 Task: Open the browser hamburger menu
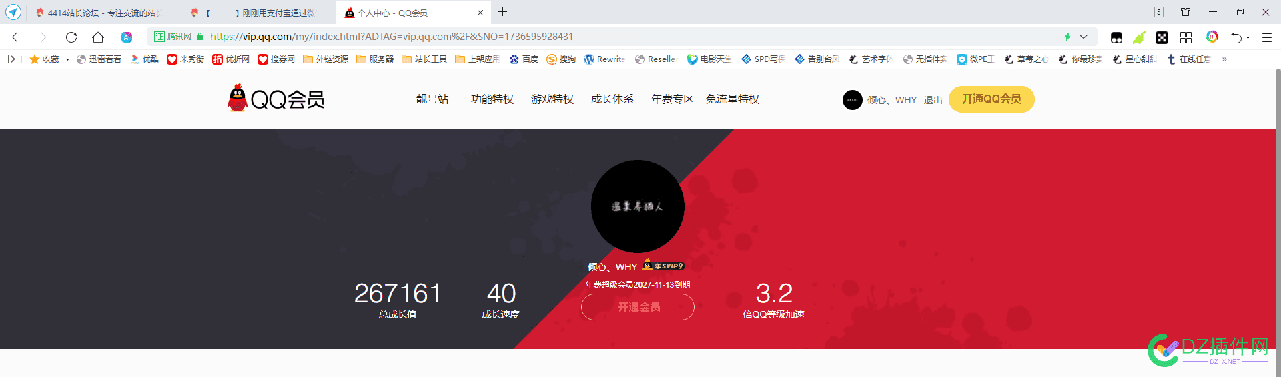[x=1267, y=37]
